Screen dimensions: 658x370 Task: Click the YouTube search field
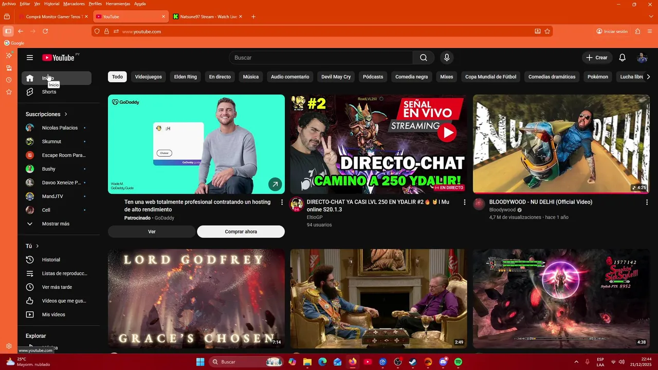(x=321, y=58)
